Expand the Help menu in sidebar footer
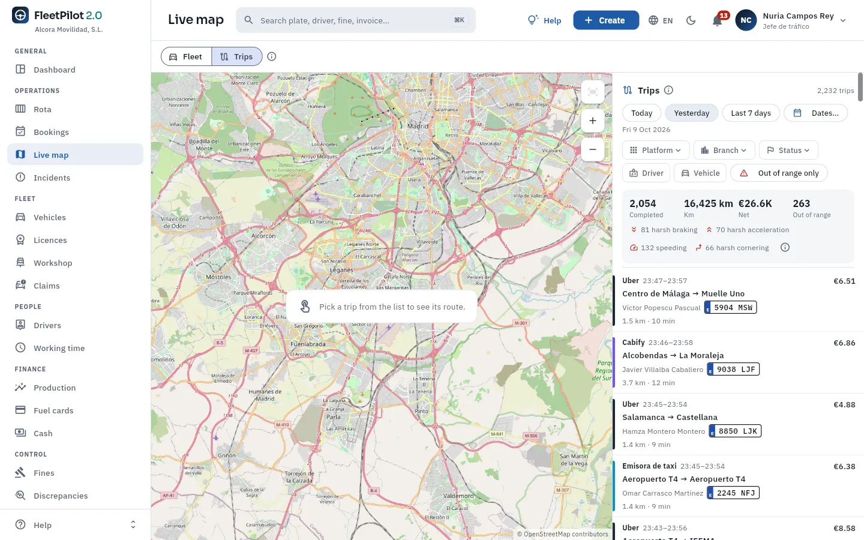864x540 pixels. pos(75,525)
